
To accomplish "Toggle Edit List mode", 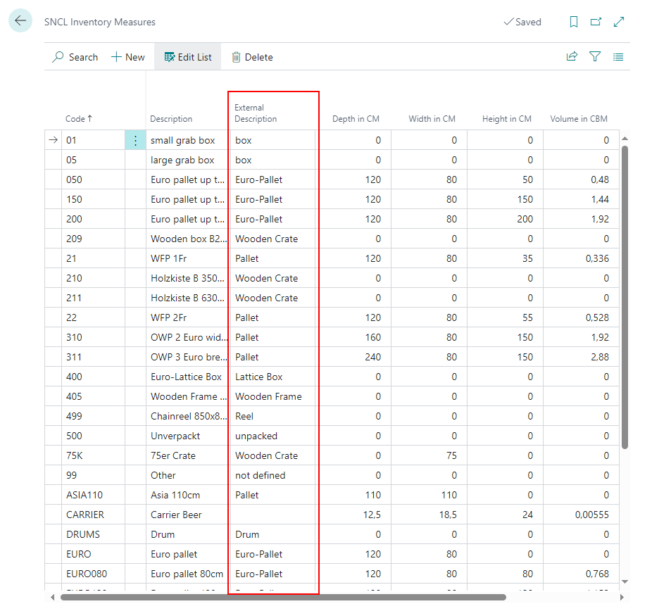I will [188, 57].
